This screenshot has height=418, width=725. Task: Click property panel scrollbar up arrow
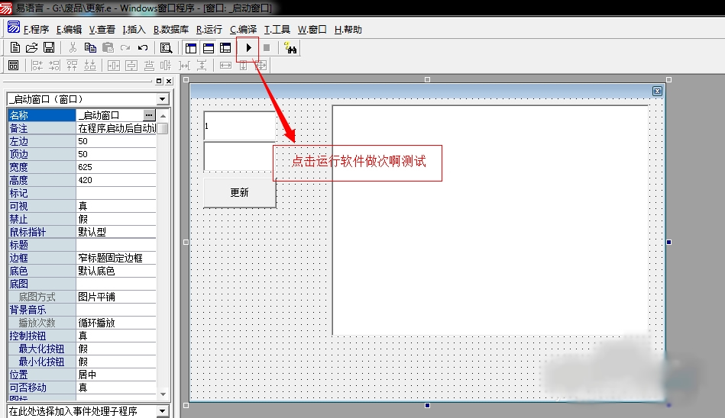[163, 115]
